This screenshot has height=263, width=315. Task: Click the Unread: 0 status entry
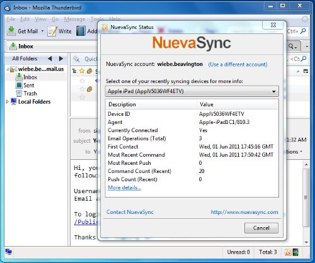click(x=238, y=252)
